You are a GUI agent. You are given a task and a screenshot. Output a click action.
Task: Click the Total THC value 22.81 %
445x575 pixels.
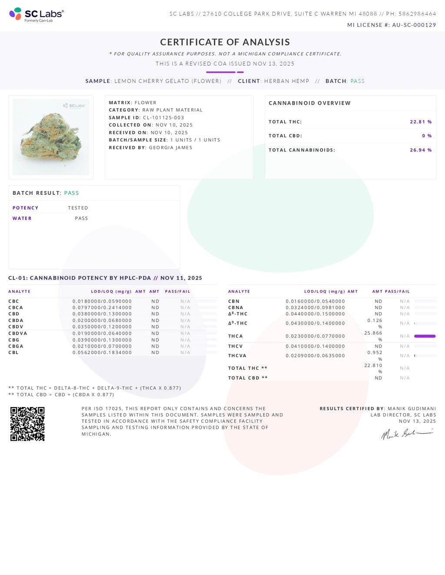click(x=420, y=122)
